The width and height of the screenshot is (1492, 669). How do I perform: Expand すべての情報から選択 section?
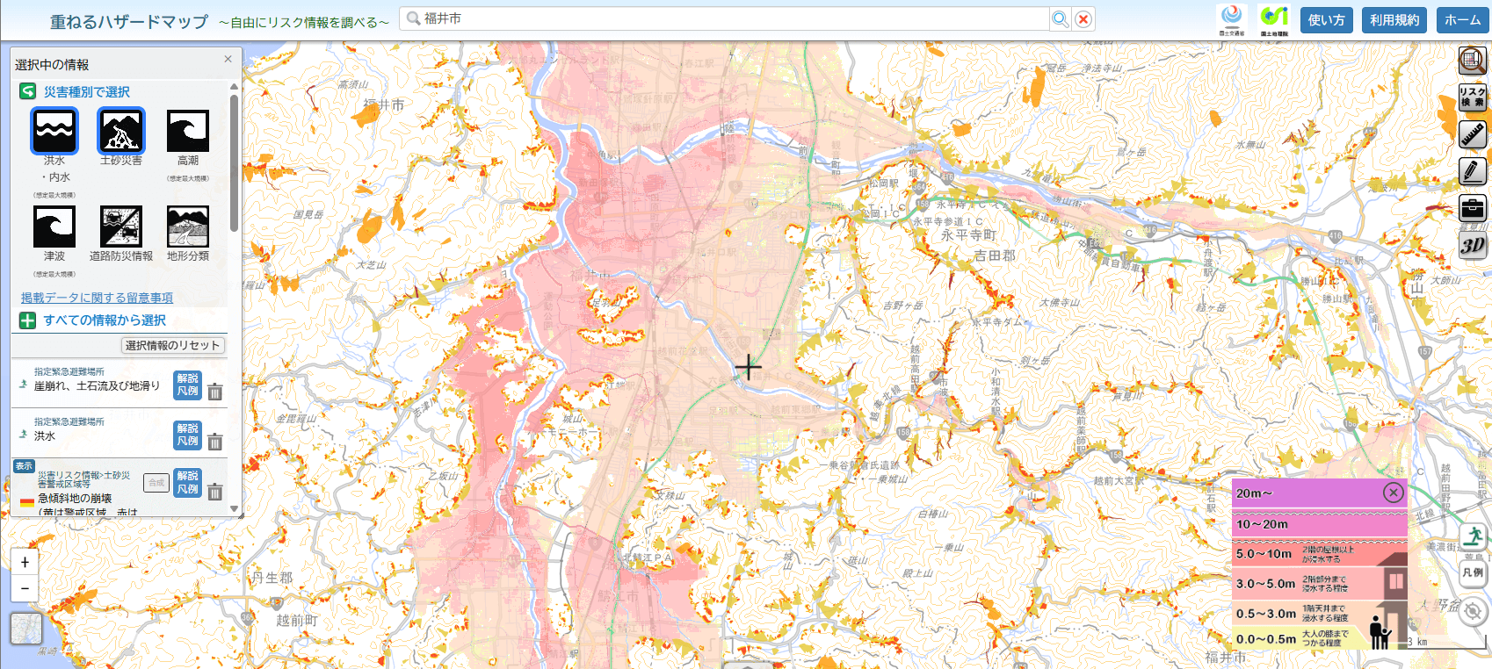(x=104, y=320)
